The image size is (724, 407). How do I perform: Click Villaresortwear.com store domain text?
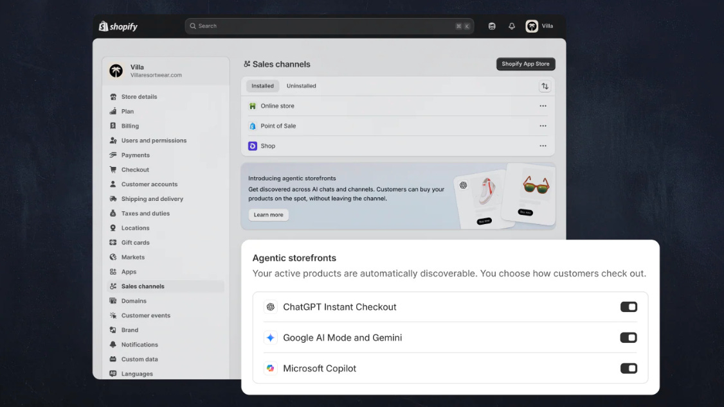point(156,75)
